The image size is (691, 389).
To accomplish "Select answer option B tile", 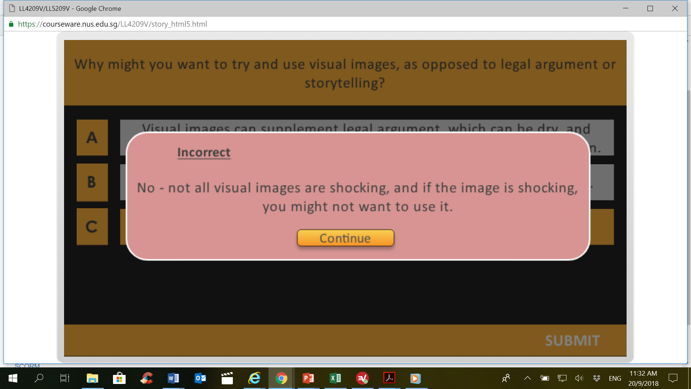I will [92, 182].
